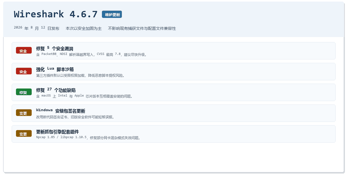Open the 修复 5 个安全漏洞 entry title

[x=55, y=49]
